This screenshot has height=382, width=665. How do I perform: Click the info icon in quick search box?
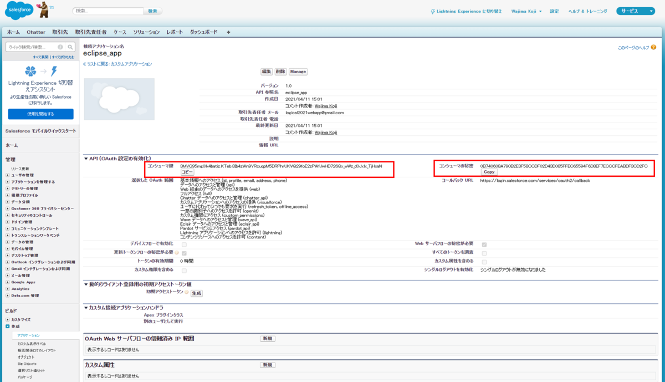tap(60, 47)
